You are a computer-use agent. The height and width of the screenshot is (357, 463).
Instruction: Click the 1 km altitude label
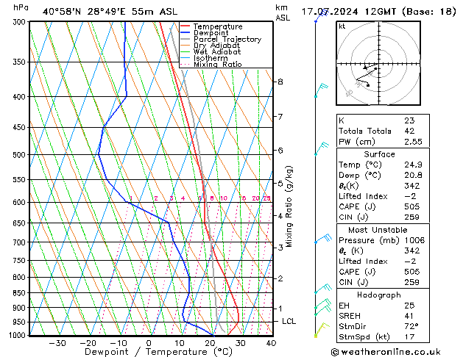pyautogui.click(x=280, y=309)
